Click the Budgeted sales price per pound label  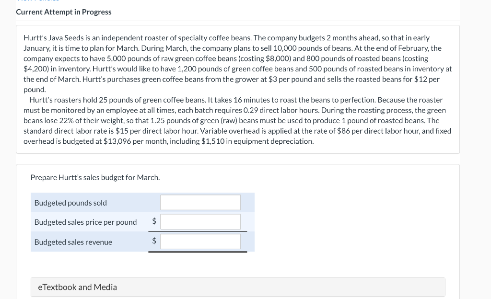click(x=84, y=222)
